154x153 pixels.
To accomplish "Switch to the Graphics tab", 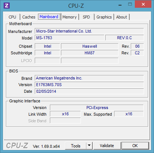I will pos(104,17).
